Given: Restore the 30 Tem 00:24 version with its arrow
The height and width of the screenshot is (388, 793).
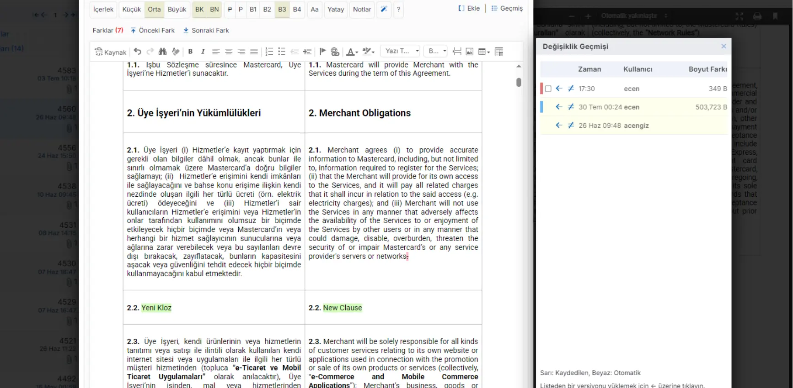Looking at the screenshot, I should click(x=559, y=107).
